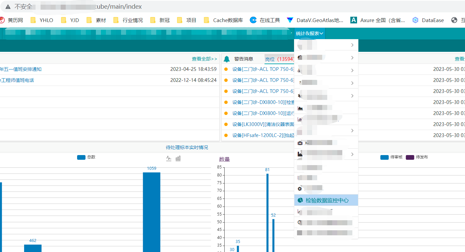
Task: Click the pie chart icon for 检验数据监控中心
Action: coord(300,201)
